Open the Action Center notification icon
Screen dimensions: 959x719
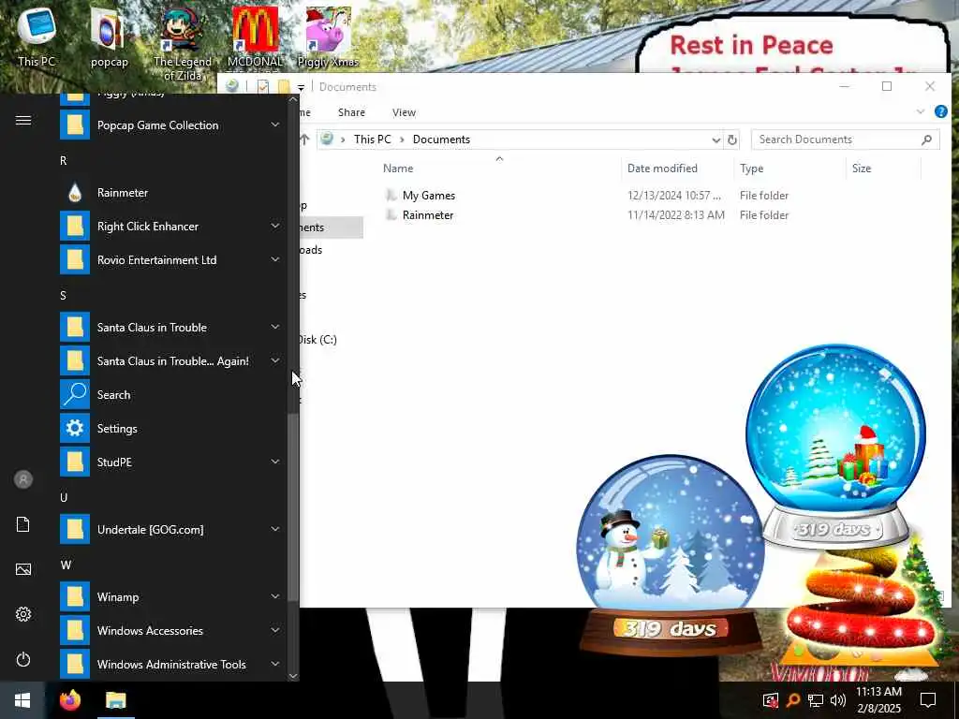pos(928,700)
